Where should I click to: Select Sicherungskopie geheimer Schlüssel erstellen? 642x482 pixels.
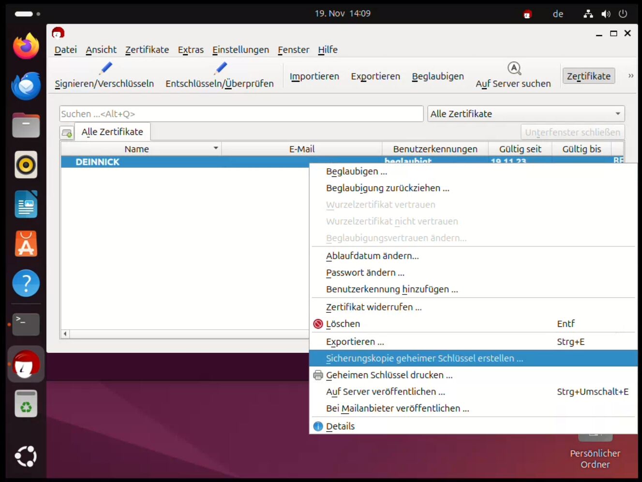click(424, 358)
